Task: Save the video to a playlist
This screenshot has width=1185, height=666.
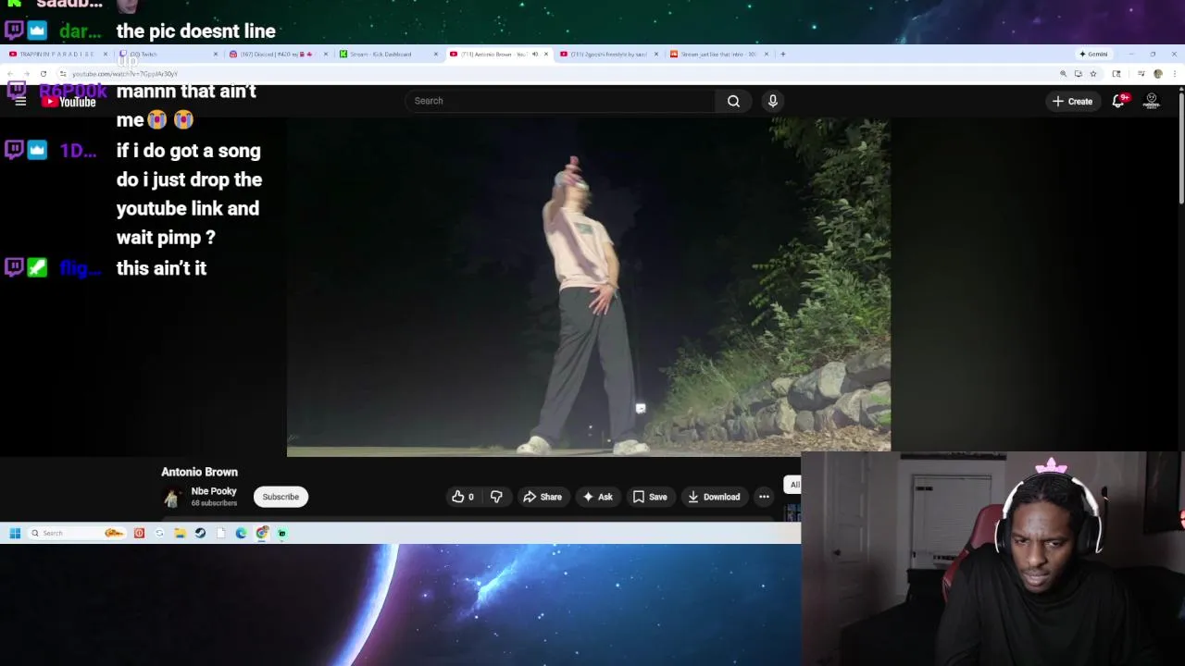Action: (650, 497)
